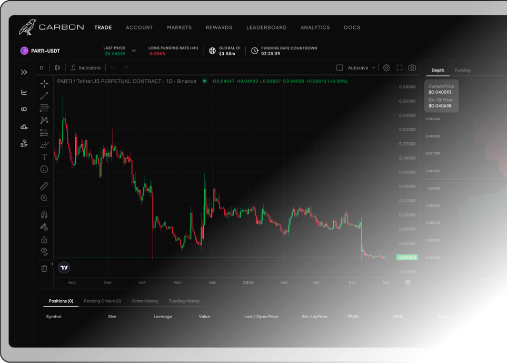Select the pattern drawing tool
Image resolution: width=507 pixels, height=363 pixels.
(44, 120)
